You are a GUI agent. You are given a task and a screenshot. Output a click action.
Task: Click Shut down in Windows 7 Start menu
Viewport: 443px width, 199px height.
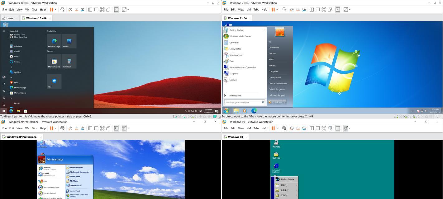[x=275, y=102]
